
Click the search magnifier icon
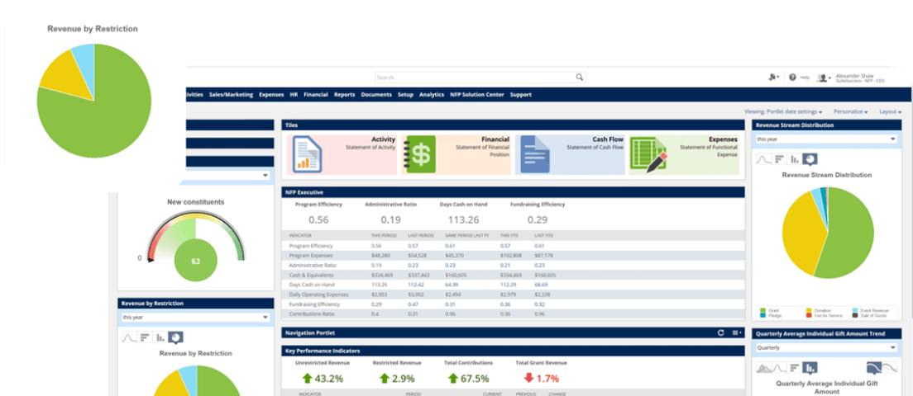click(x=580, y=78)
